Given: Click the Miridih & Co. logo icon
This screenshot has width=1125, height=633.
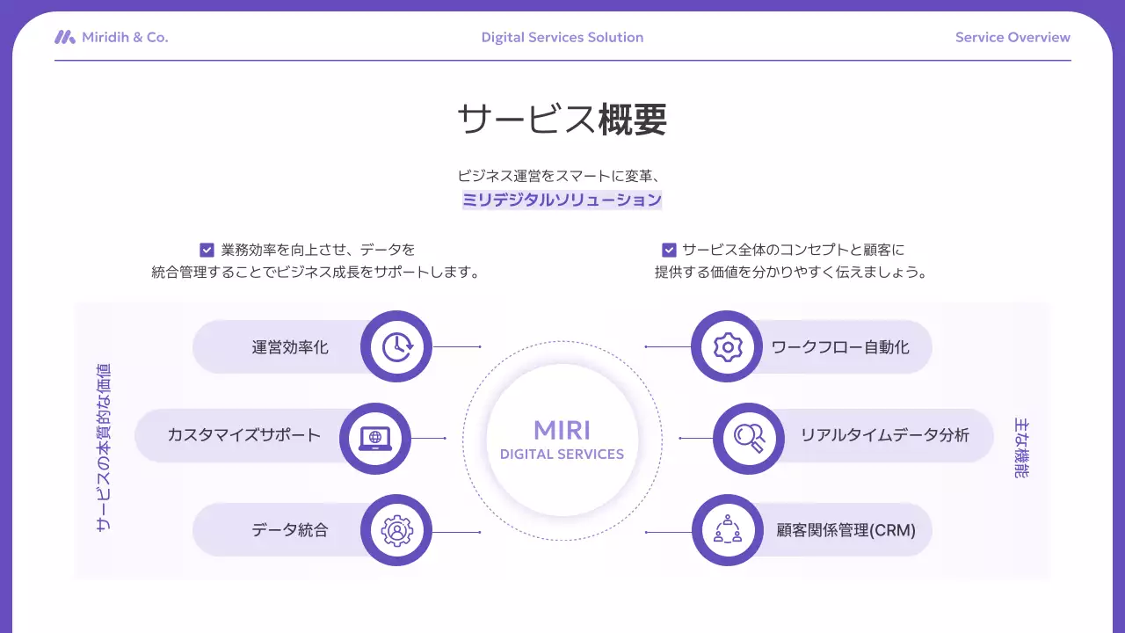Looking at the screenshot, I should (63, 37).
